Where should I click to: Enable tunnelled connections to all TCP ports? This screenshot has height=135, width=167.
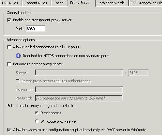click(9, 47)
